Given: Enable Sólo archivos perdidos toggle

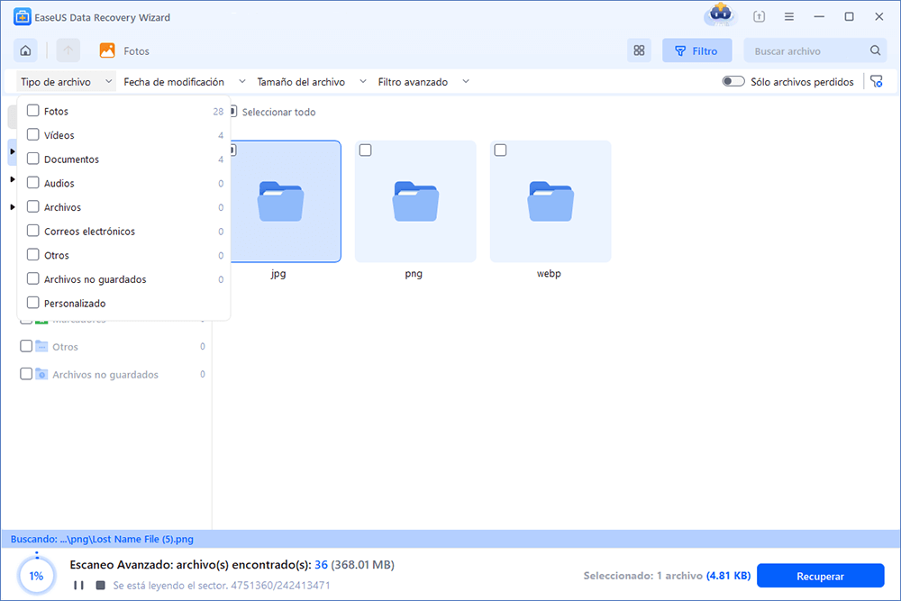Looking at the screenshot, I should pyautogui.click(x=733, y=82).
